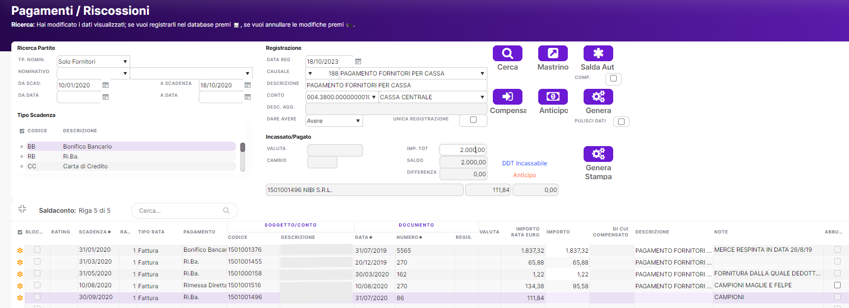This screenshot has height=308, width=849.
Task: Click the Pagamento column header
Action: click(199, 232)
